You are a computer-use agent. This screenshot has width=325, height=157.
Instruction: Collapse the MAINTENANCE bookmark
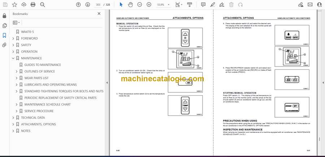pyautogui.click(x=13, y=58)
